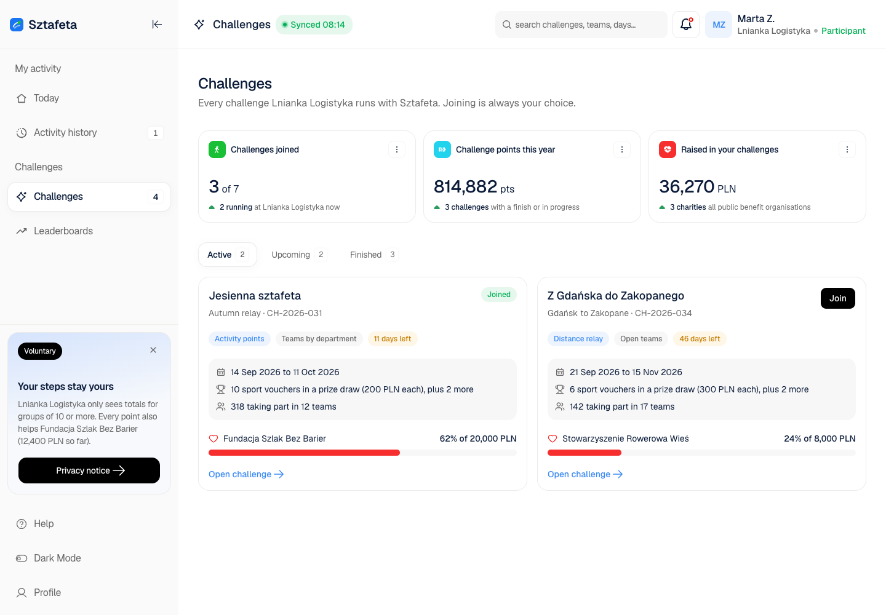The width and height of the screenshot is (886, 615).
Task: Switch to the Finished tab
Action: tap(373, 255)
